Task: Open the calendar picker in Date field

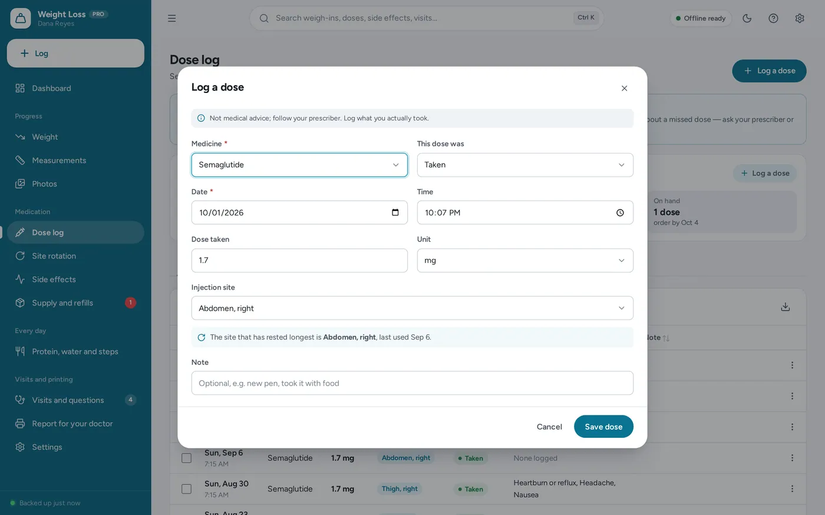Action: pos(395,212)
